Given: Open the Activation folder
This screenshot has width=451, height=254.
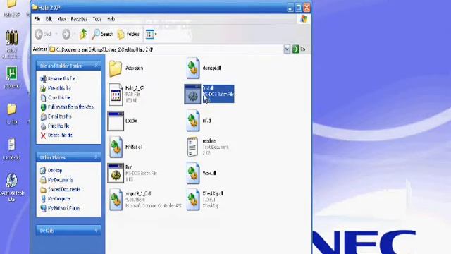Looking at the screenshot, I should [x=116, y=68].
